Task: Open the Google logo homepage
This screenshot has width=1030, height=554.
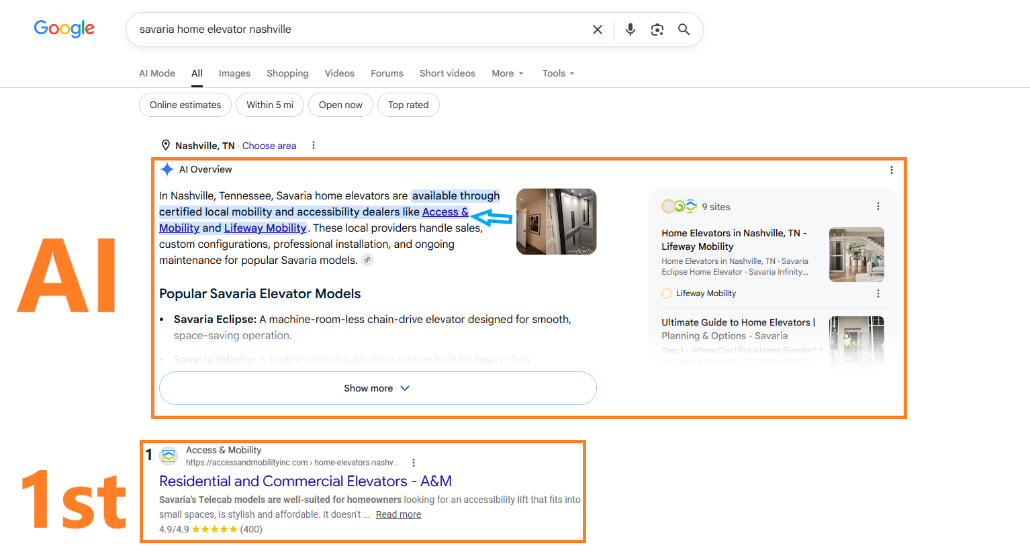Action: (x=64, y=28)
